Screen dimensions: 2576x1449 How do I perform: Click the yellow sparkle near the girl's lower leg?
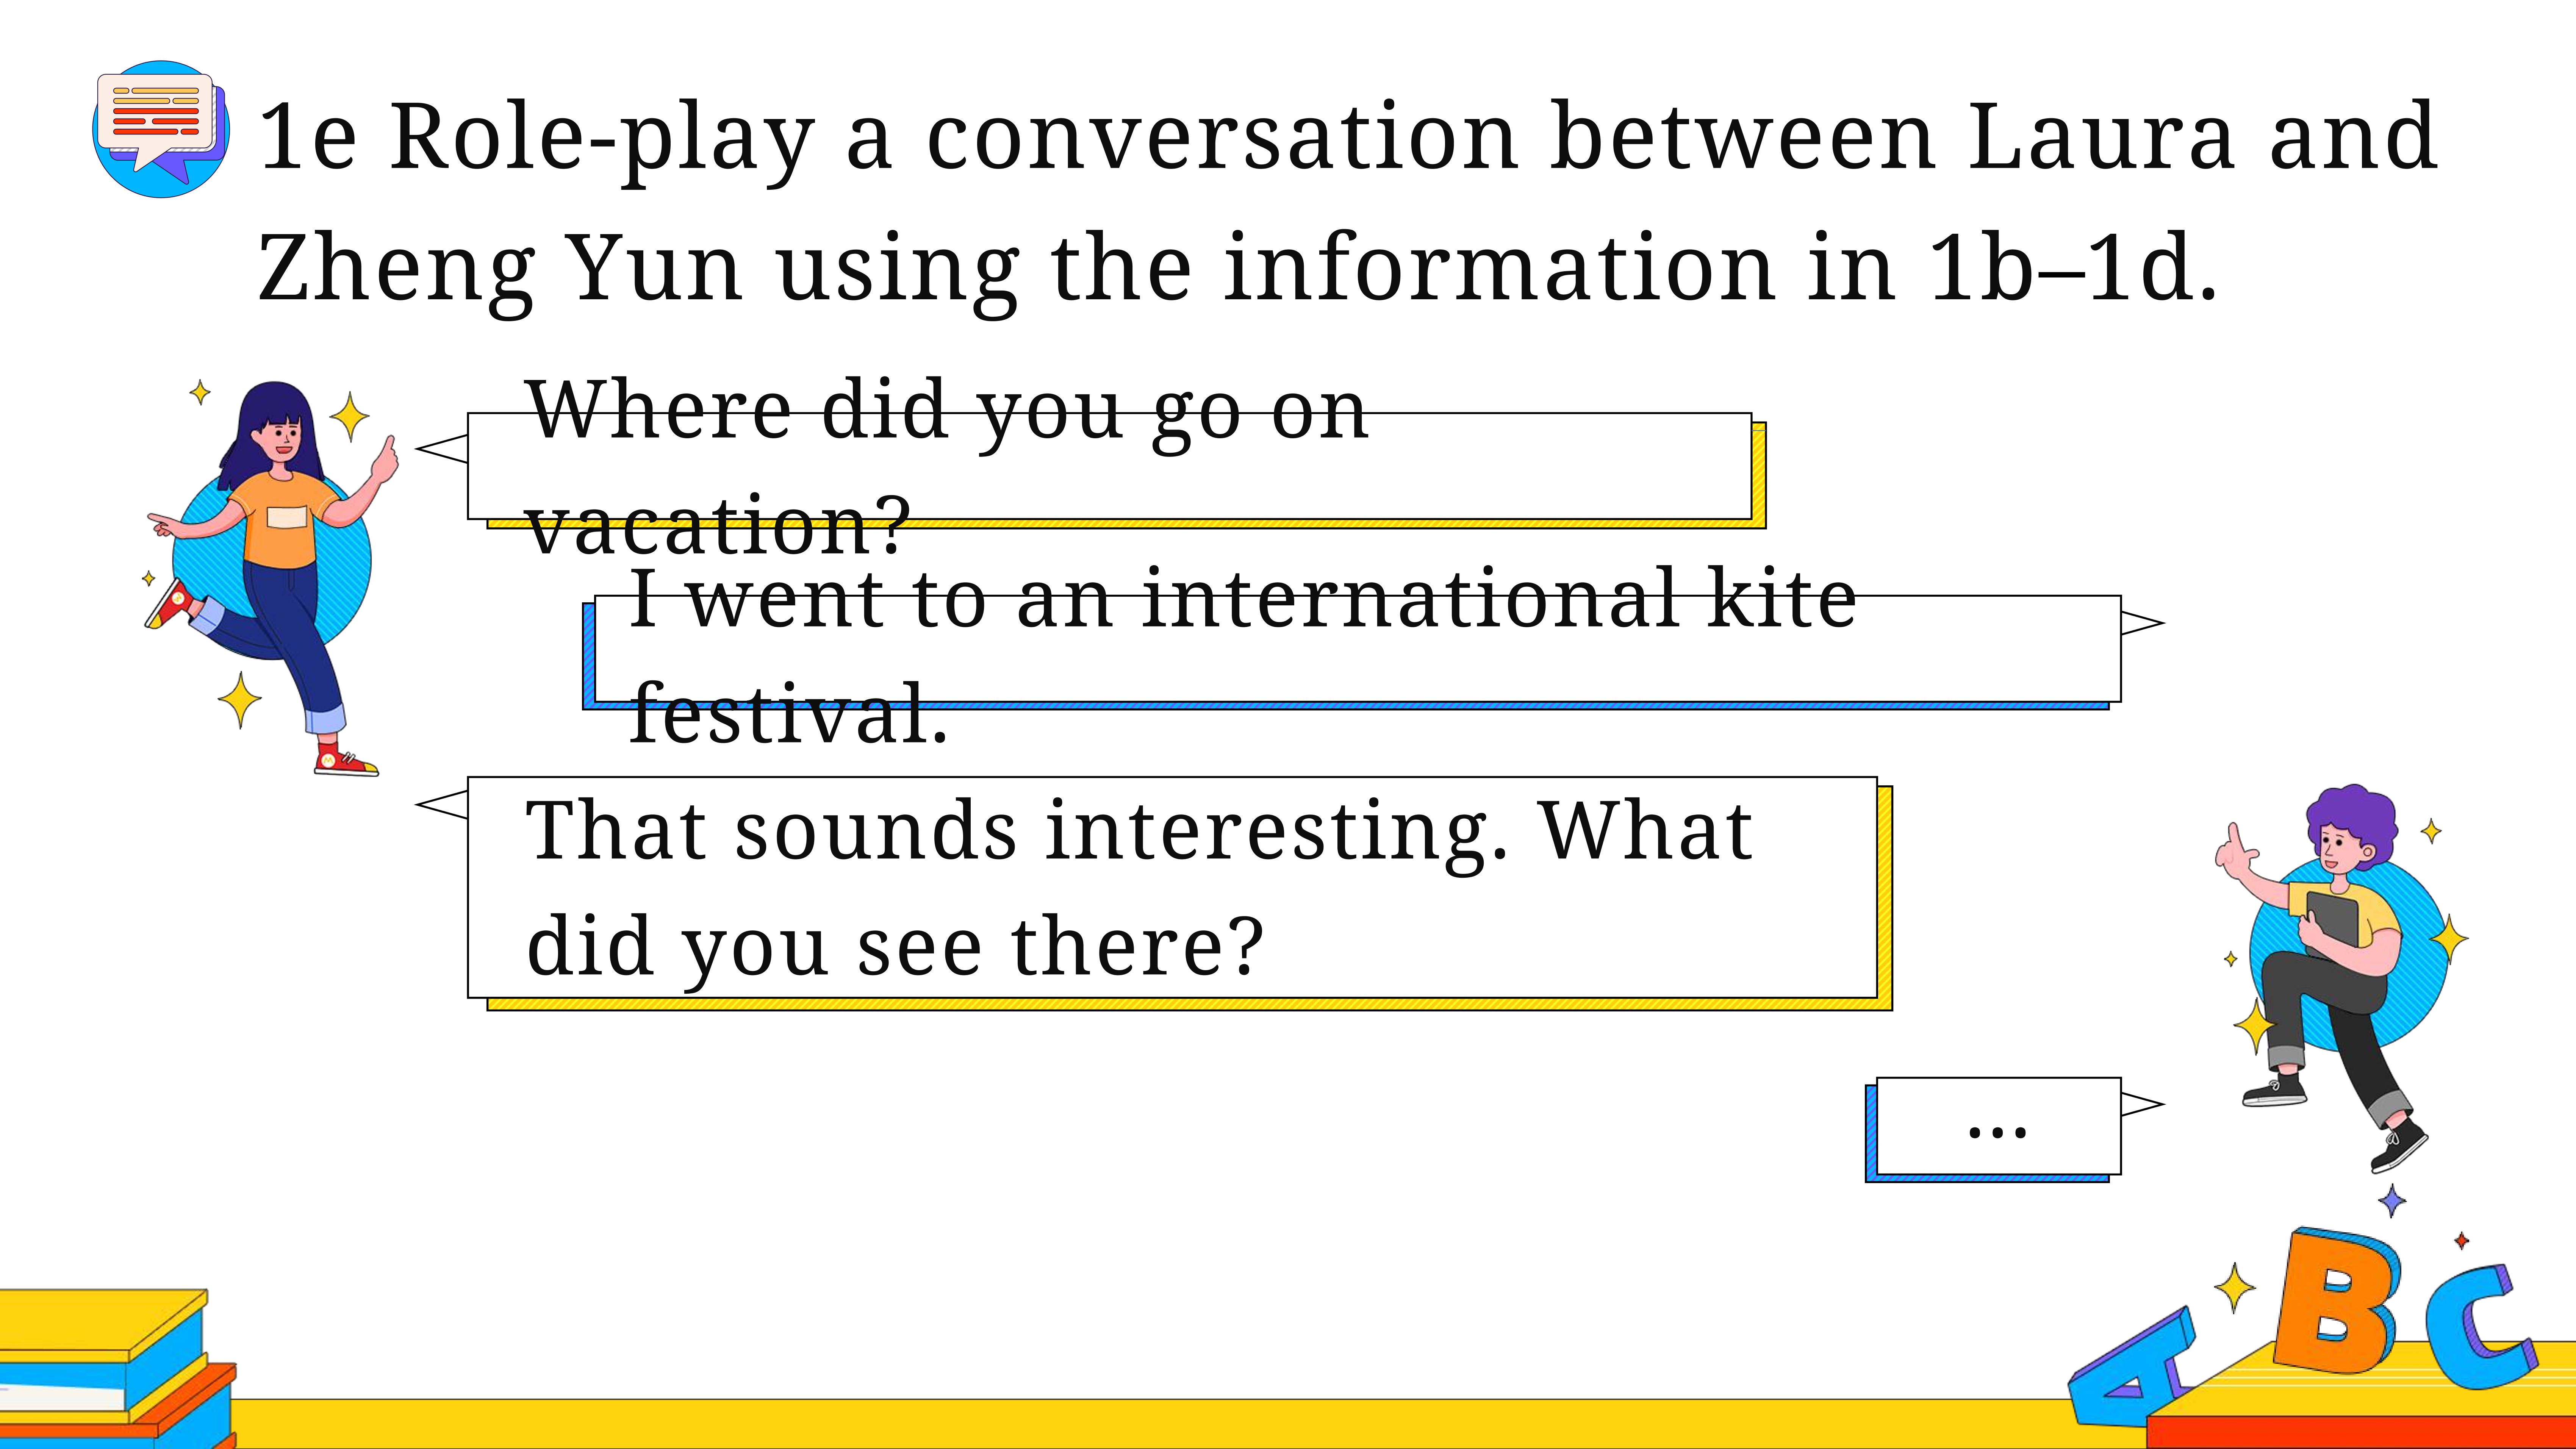[240, 700]
